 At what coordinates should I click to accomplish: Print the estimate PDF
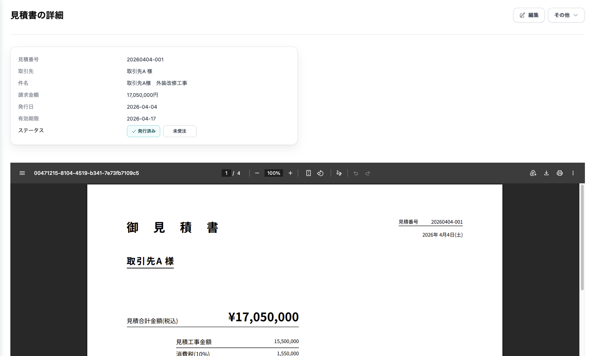(x=560, y=173)
